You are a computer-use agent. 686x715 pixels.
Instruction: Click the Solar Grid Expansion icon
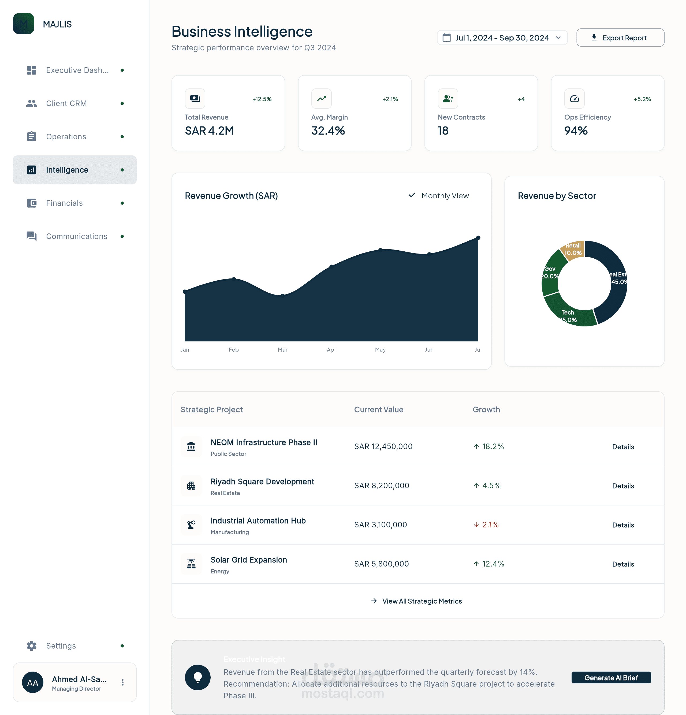point(191,564)
